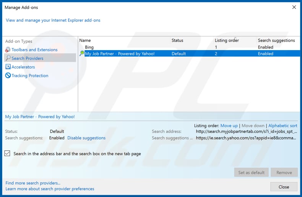Sort list by Status column header

(177, 40)
